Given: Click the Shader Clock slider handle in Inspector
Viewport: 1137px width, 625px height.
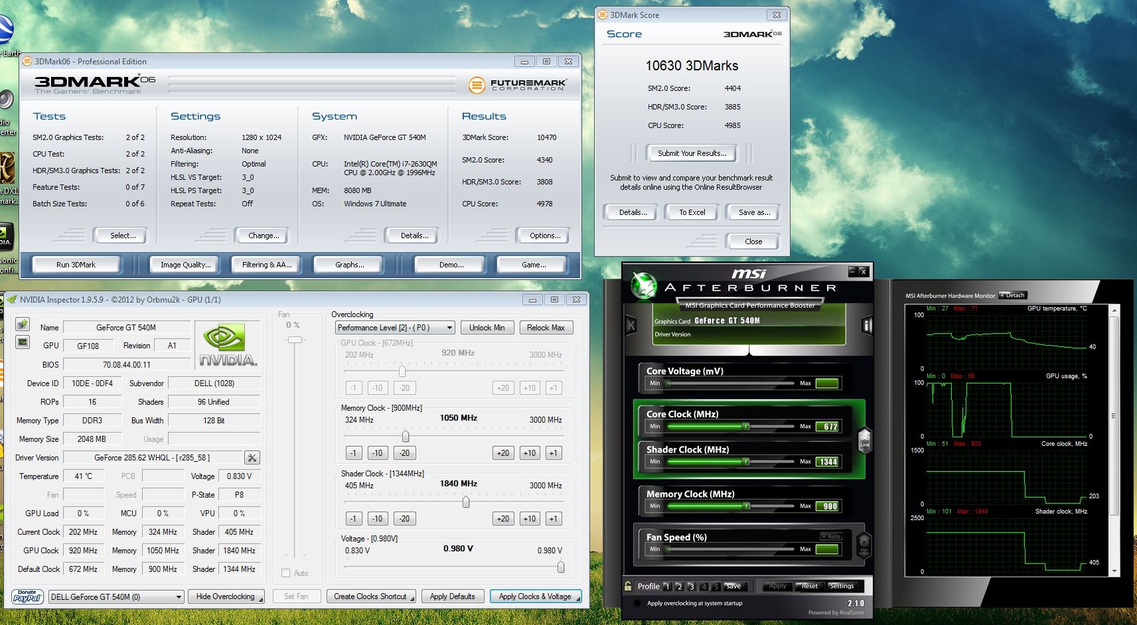Looking at the screenshot, I should (x=466, y=502).
